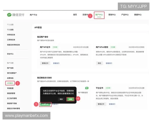Click the 商户APIv2密钥 card title
Viewport: 152px width, 122px height.
point(102,47)
